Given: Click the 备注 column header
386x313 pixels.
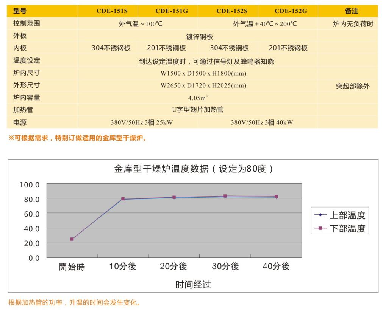Looking at the screenshot, I should tap(351, 11).
